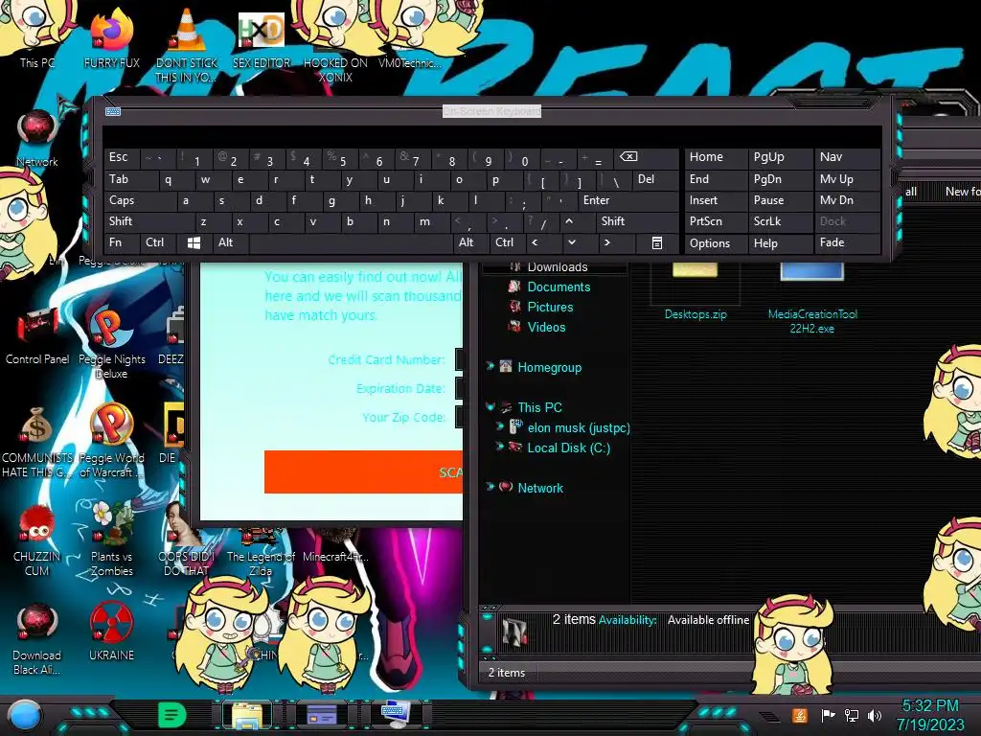
Task: Expand elon musk (justpc) node arrow
Action: tap(499, 426)
